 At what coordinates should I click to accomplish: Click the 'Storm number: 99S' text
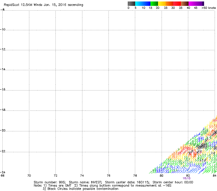tap(49, 182)
